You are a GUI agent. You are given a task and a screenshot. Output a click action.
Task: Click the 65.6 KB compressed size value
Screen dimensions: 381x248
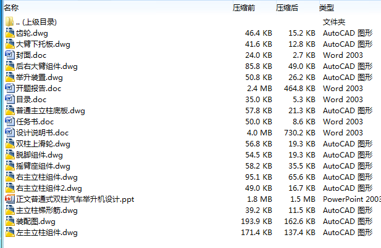click(302, 177)
